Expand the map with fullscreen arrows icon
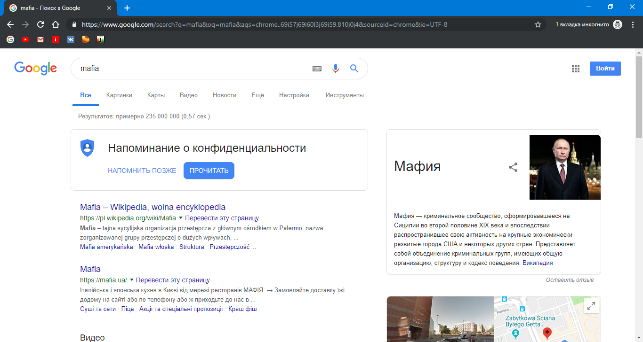 [x=591, y=306]
